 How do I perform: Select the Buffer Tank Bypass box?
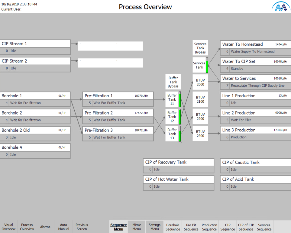[173, 82]
